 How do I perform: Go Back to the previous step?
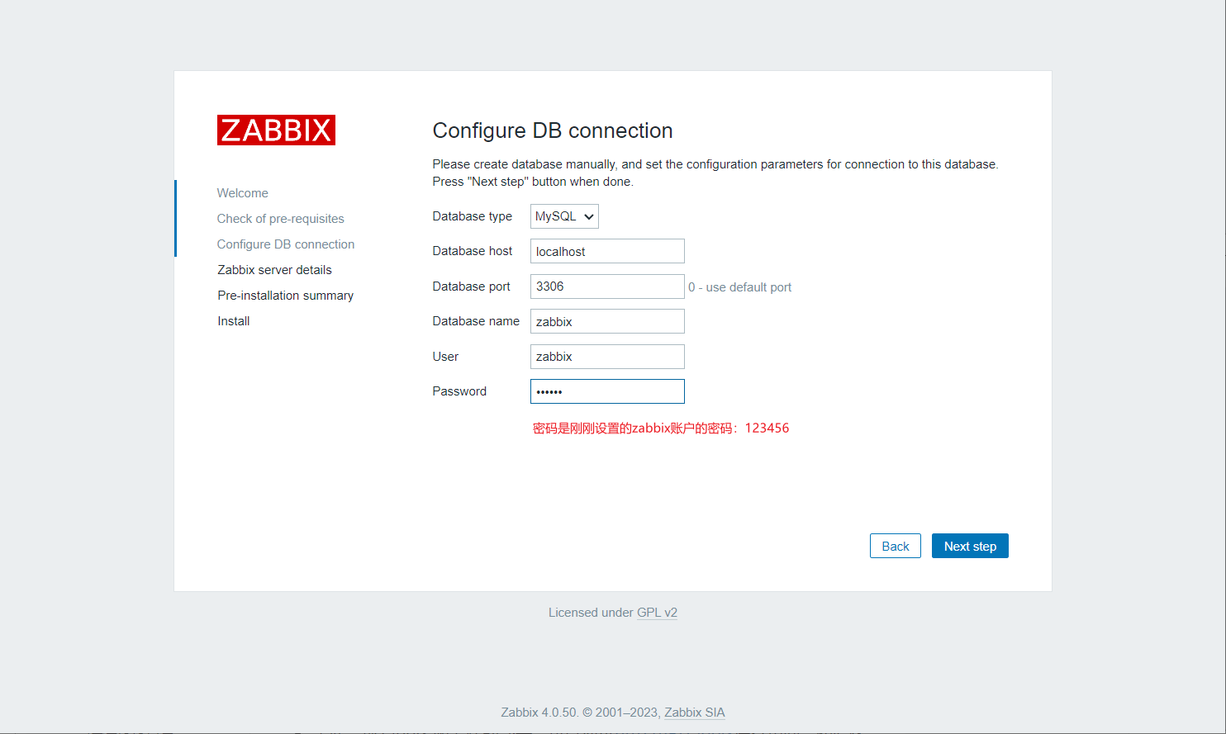tap(895, 547)
